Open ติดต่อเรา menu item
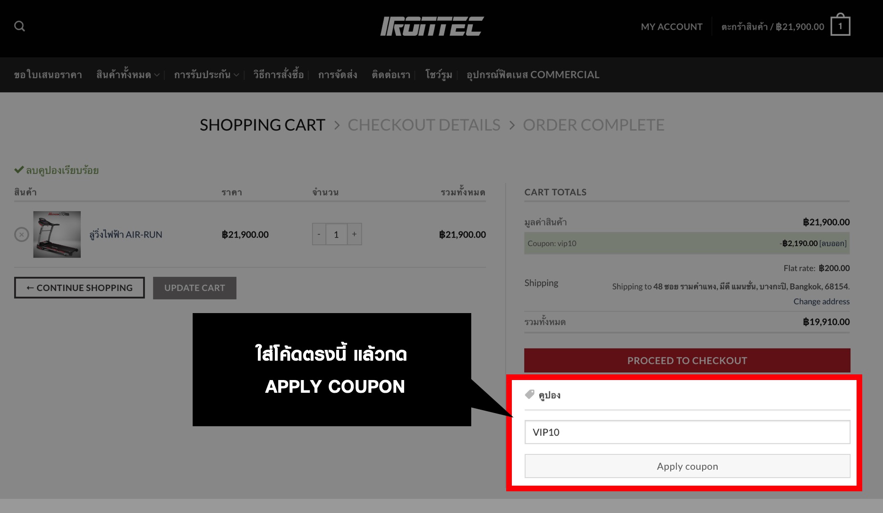 [391, 75]
